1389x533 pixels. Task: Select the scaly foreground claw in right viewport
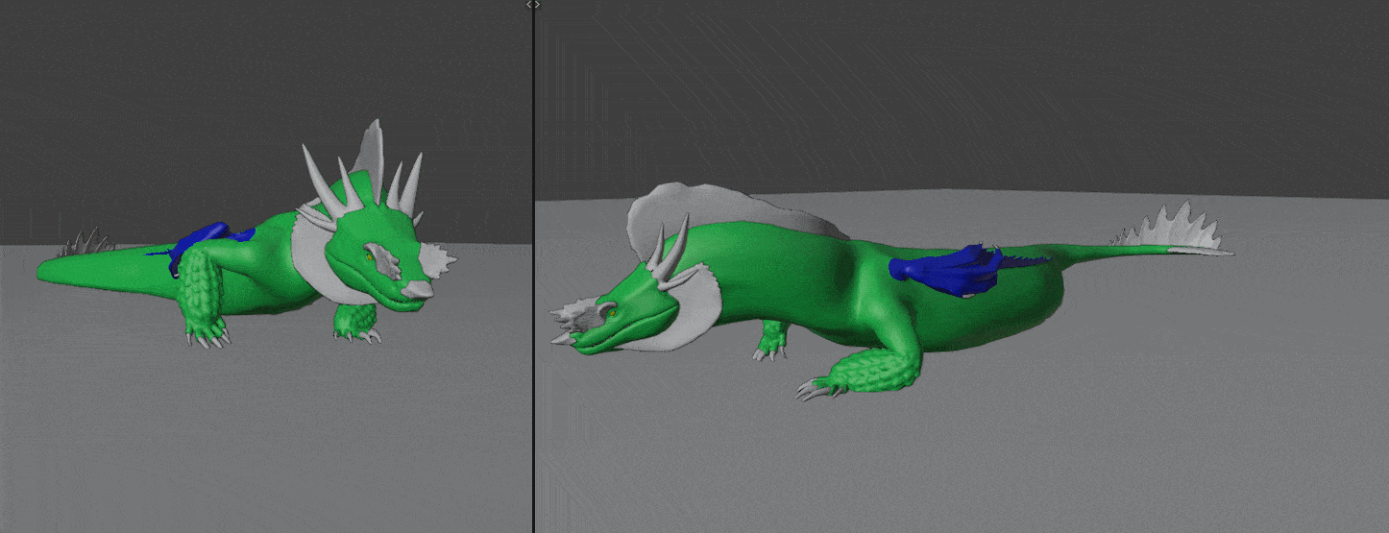click(x=865, y=375)
